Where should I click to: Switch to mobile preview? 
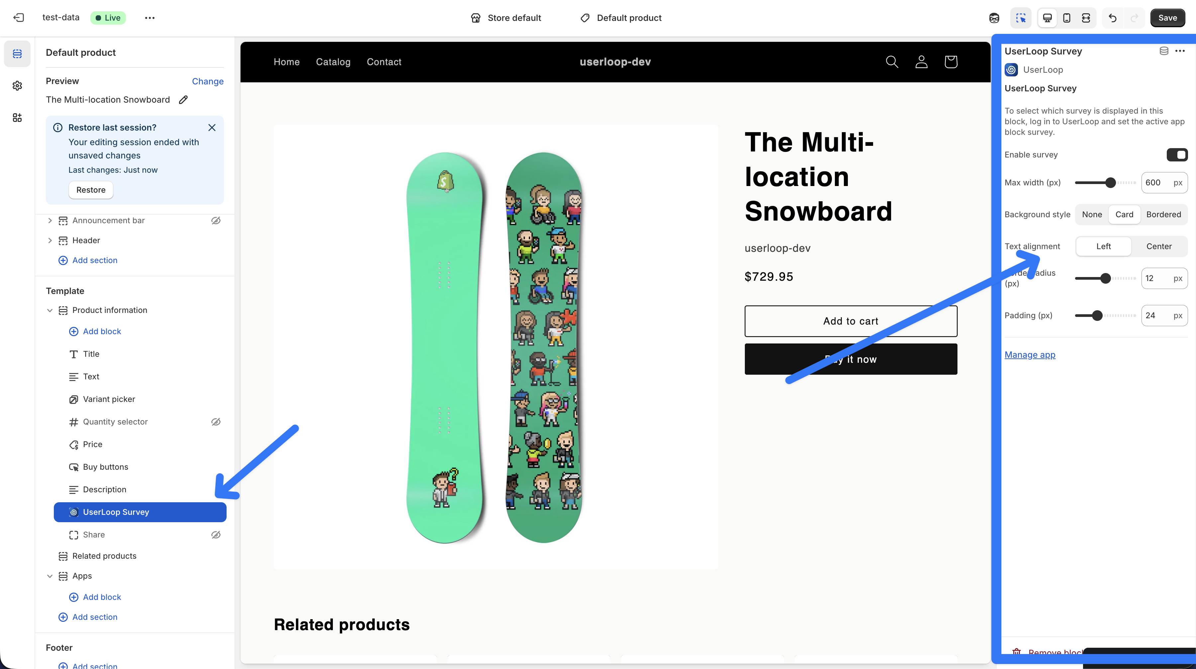click(x=1066, y=18)
